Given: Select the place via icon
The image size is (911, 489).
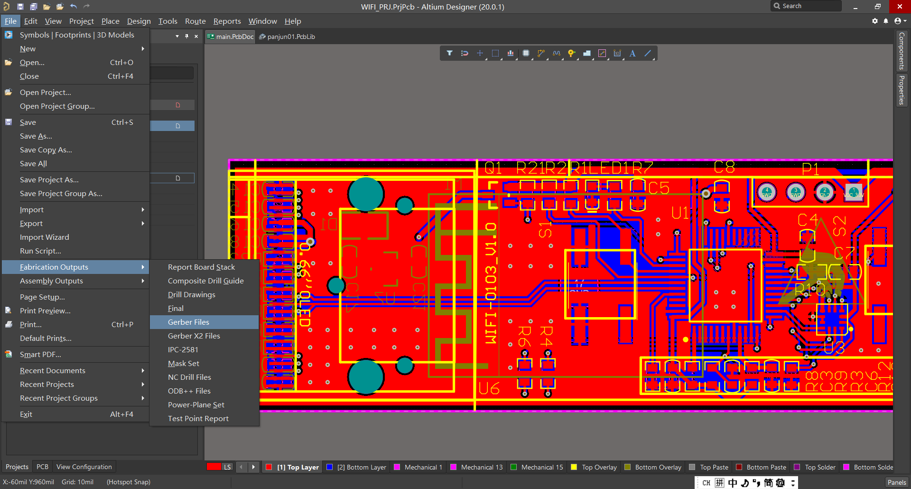Looking at the screenshot, I should [571, 53].
